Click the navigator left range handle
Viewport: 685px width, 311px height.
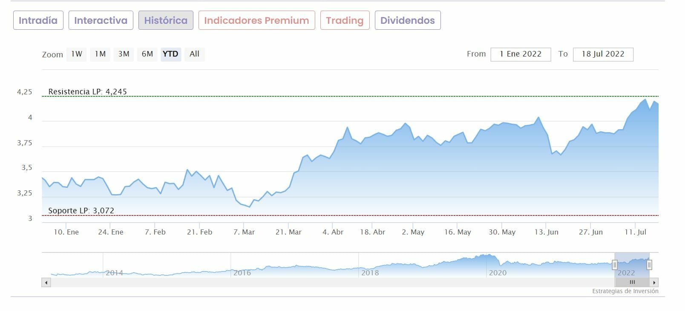tap(615, 265)
